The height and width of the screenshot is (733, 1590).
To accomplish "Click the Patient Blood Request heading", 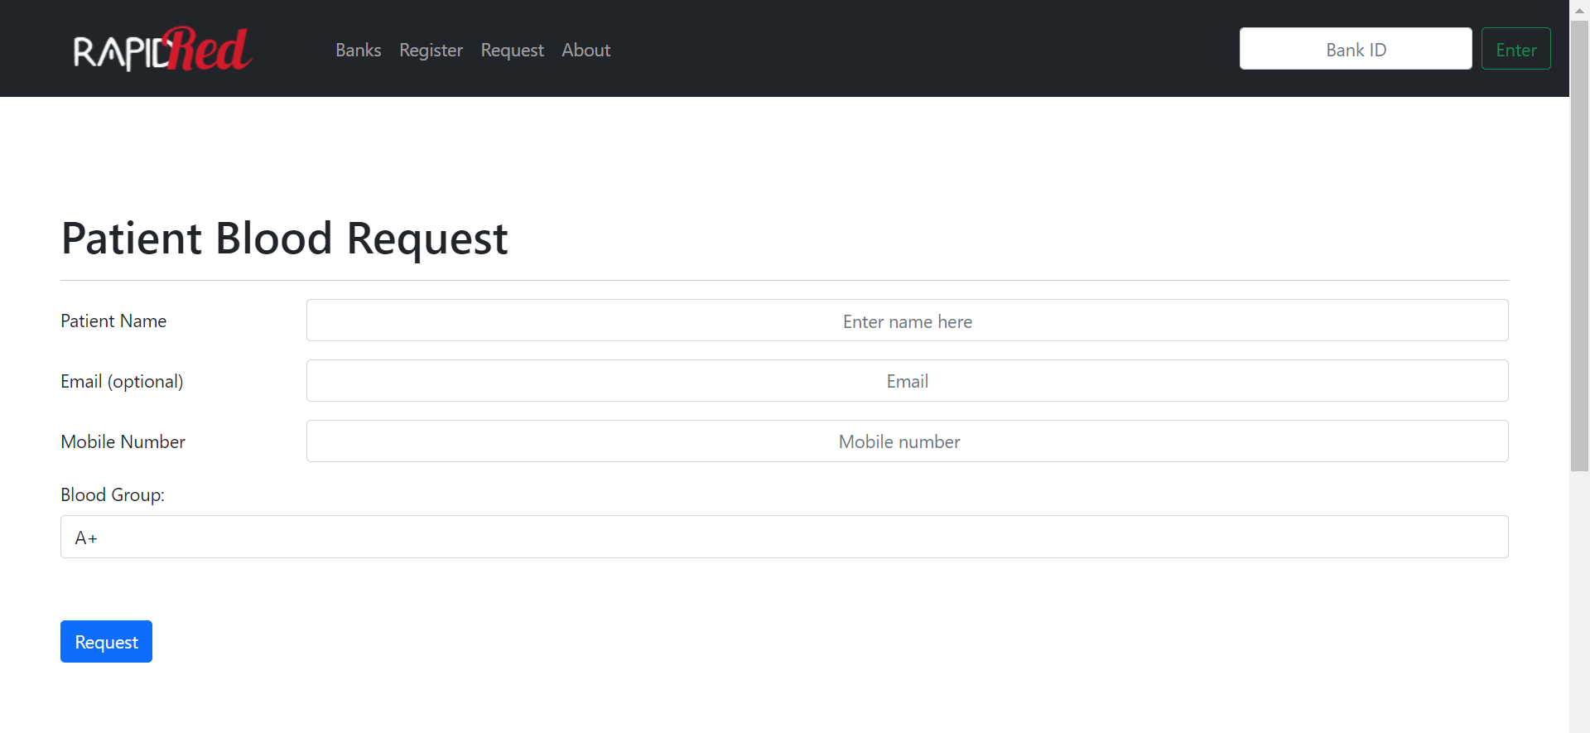I will 284,239.
